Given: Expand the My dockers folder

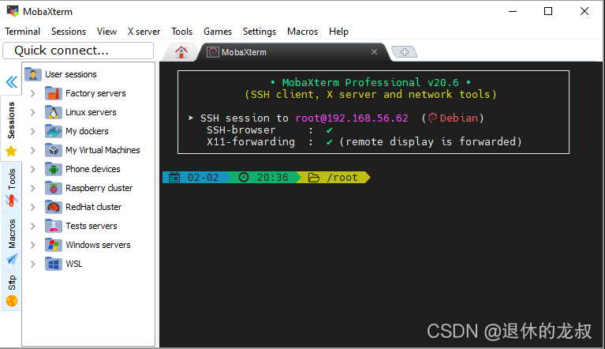Looking at the screenshot, I should tap(33, 131).
